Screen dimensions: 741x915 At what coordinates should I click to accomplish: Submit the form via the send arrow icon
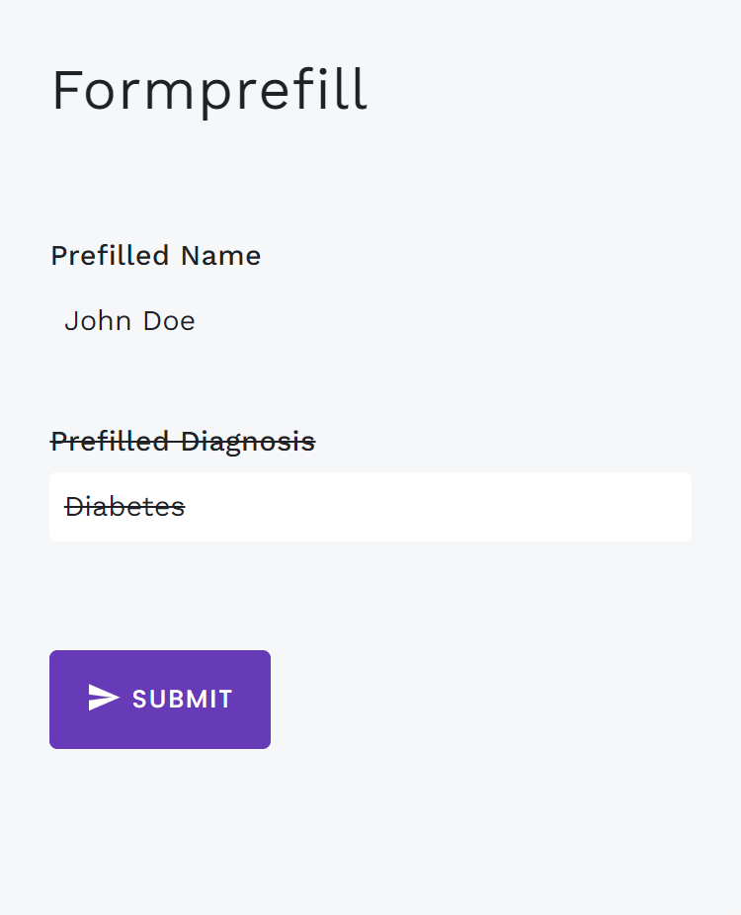tap(103, 699)
